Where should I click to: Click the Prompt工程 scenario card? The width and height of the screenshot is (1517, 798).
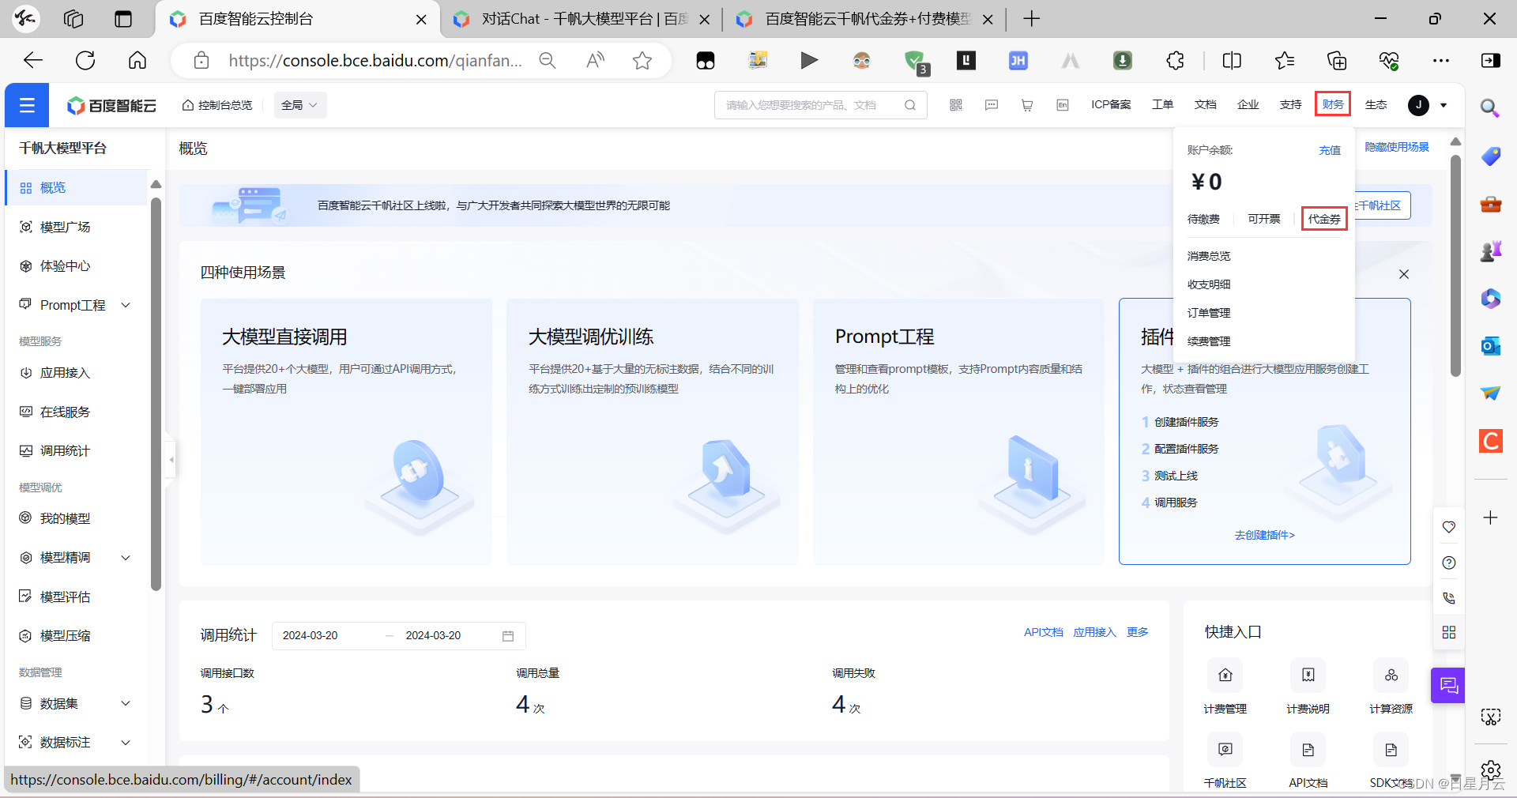(958, 431)
